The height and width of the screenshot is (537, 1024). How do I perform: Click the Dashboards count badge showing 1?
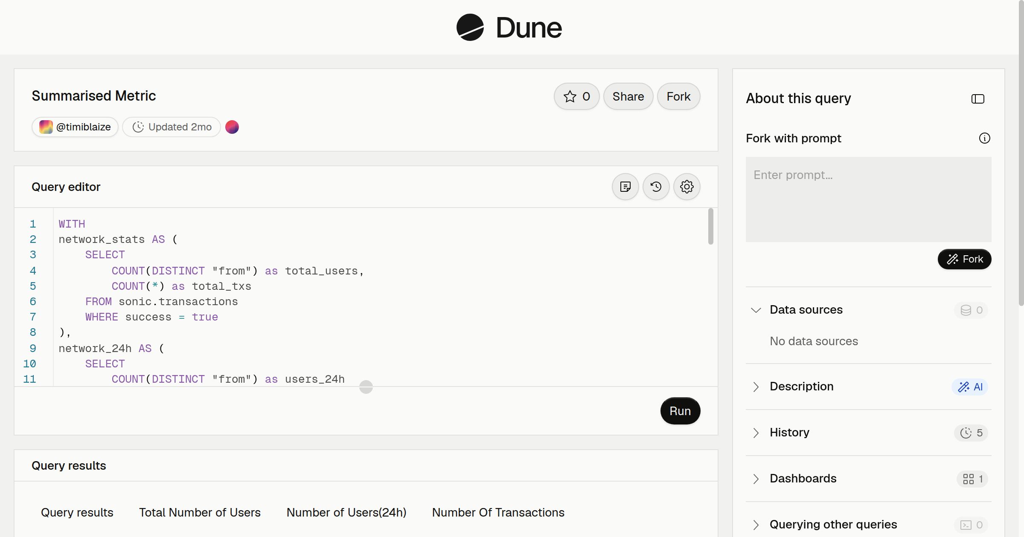pos(972,479)
